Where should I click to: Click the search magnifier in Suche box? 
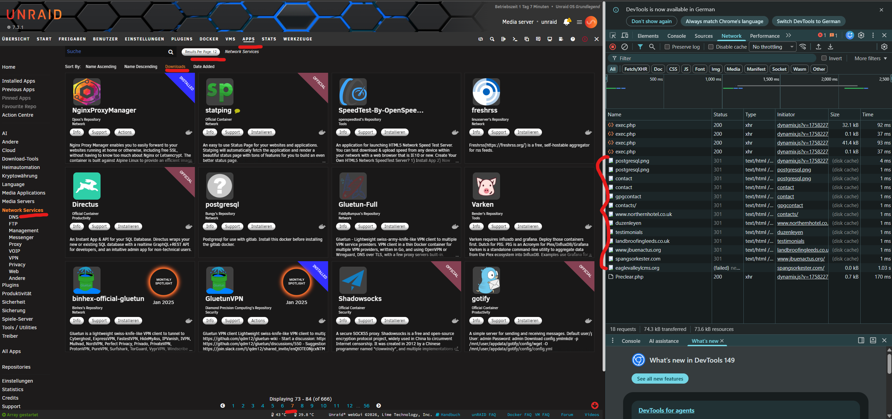point(170,52)
